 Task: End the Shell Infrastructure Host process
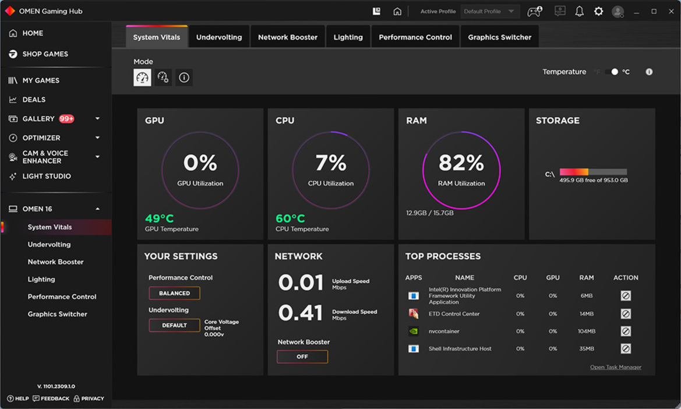626,348
